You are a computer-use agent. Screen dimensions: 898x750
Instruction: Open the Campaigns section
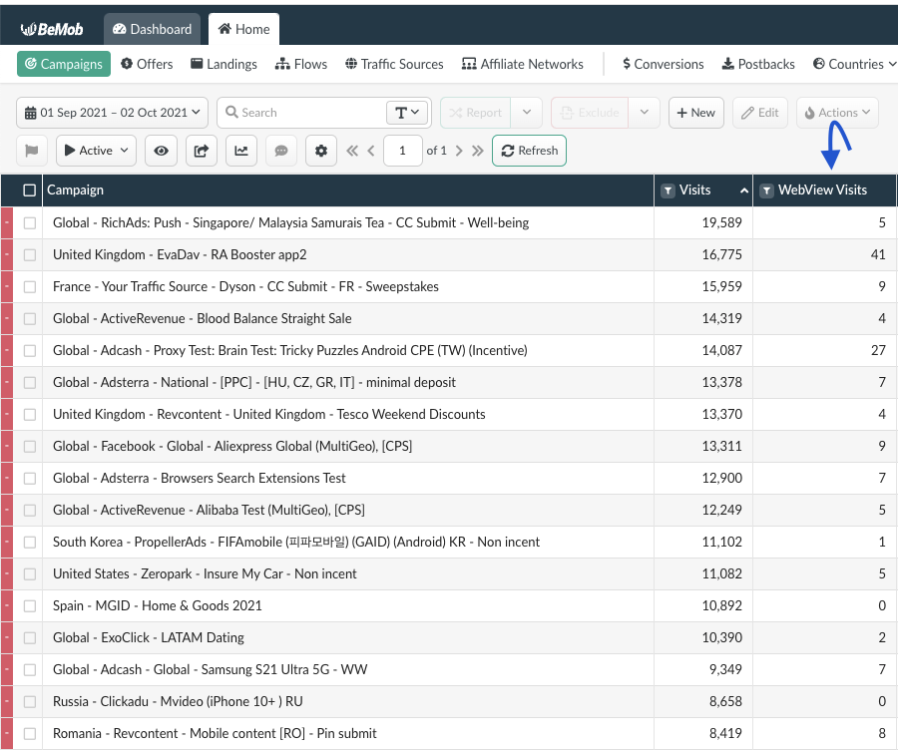tap(64, 64)
